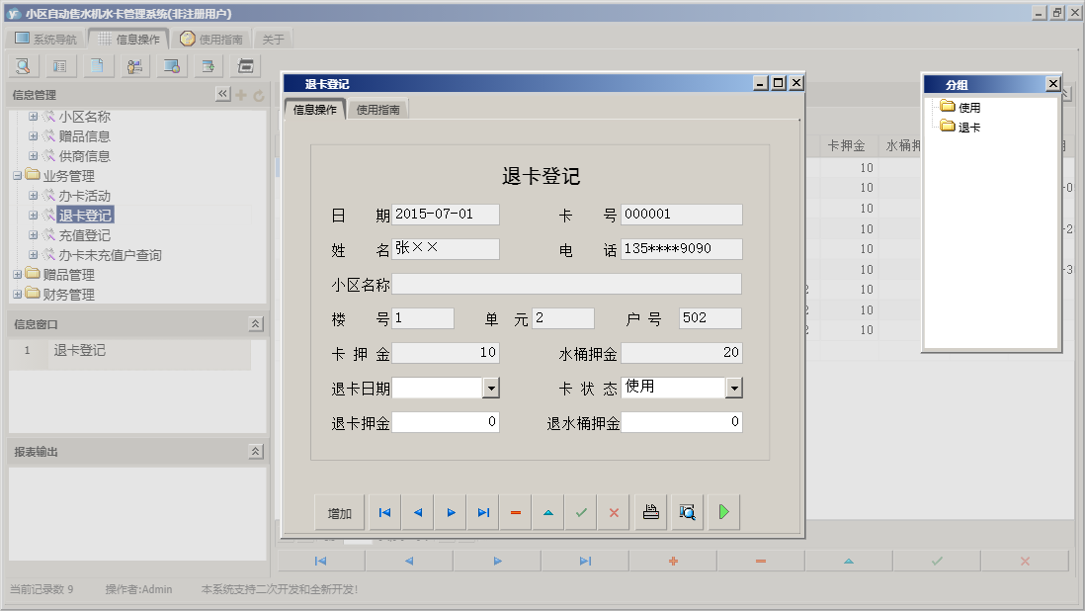Open the 卡状态 dropdown showing 使用
Image resolution: width=1085 pixels, height=611 pixels.
(733, 387)
